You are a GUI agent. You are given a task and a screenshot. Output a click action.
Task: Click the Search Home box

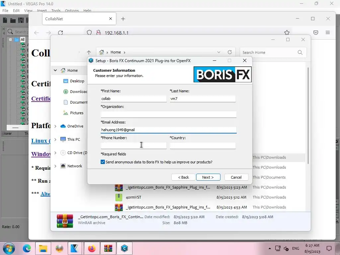tap(273, 52)
